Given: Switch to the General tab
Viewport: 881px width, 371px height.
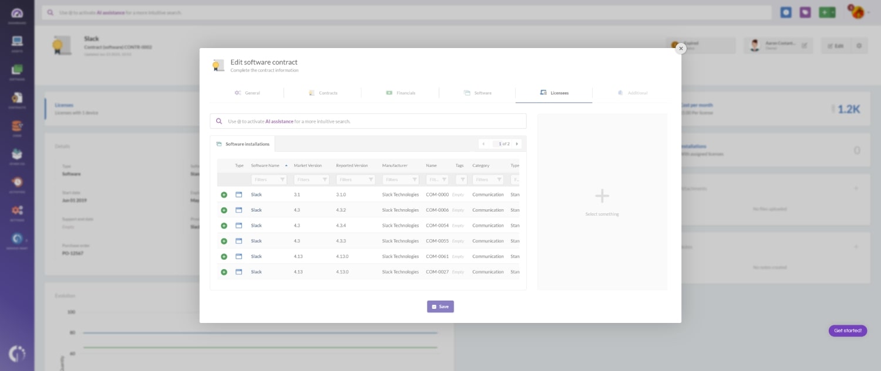Looking at the screenshot, I should pyautogui.click(x=247, y=93).
